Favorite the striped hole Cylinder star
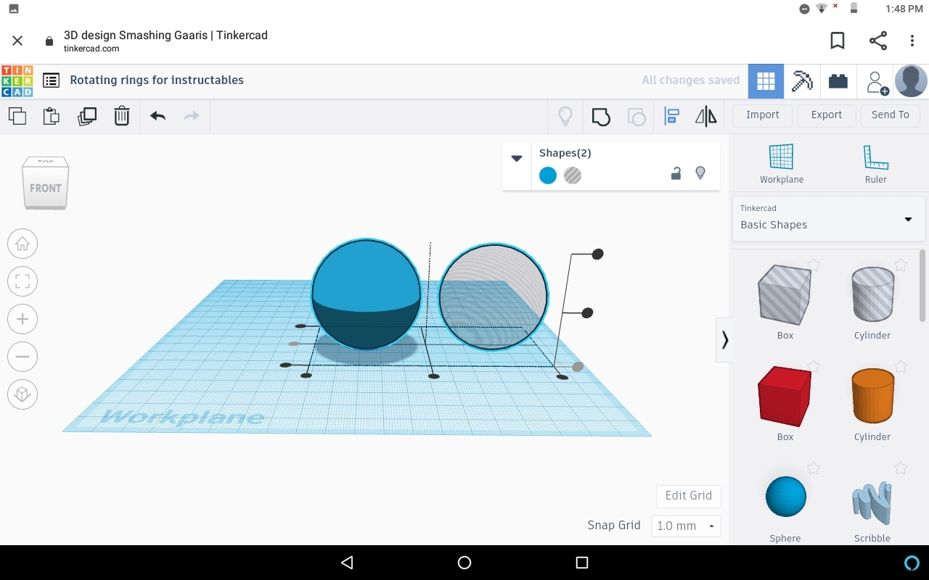 point(901,265)
